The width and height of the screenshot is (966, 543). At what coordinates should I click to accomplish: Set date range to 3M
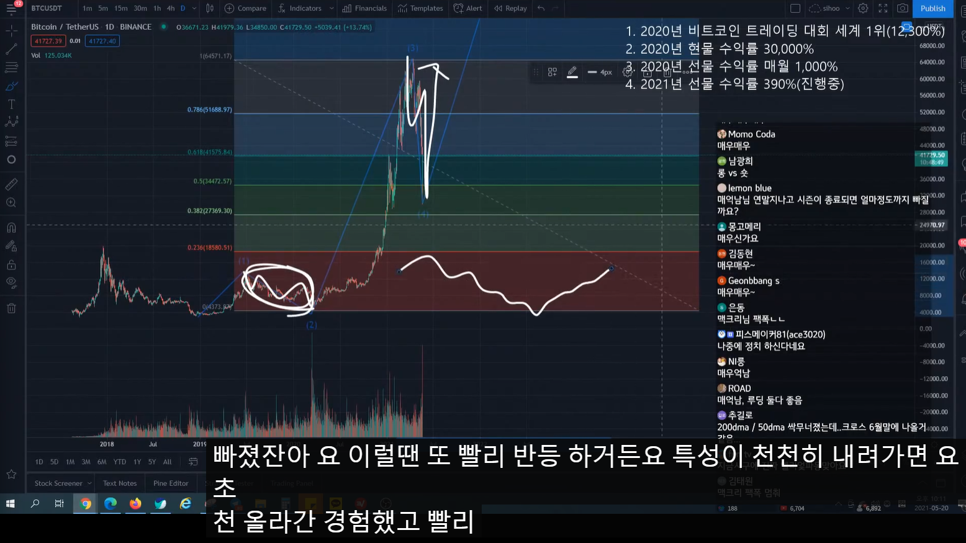pos(86,462)
